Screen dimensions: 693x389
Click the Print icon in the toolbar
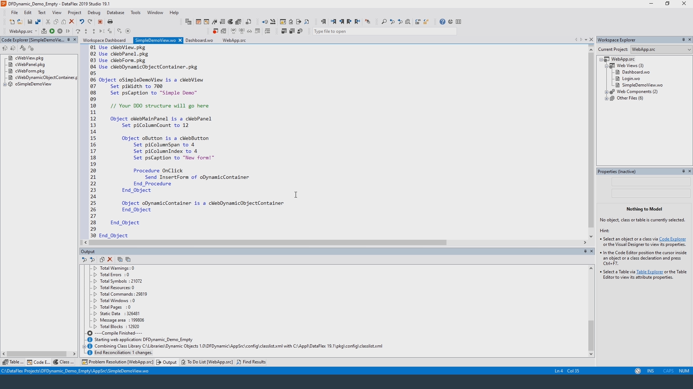pyautogui.click(x=110, y=22)
